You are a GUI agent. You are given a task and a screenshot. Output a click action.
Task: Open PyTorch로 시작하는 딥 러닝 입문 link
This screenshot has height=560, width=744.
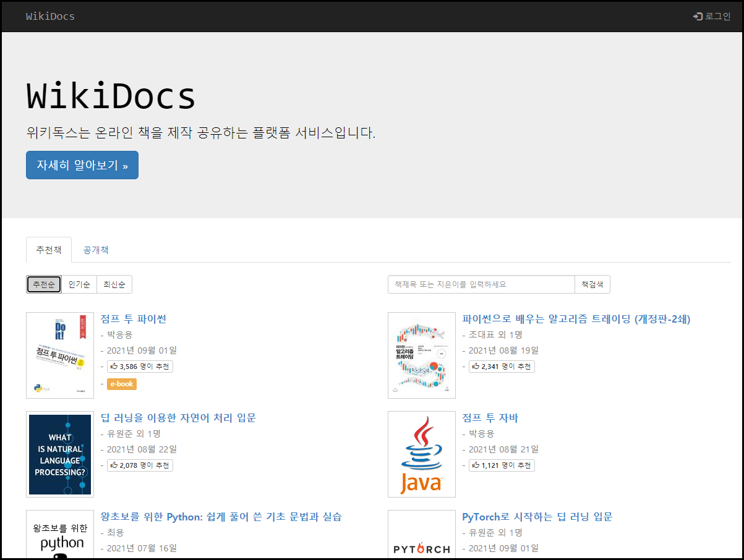pos(537,517)
